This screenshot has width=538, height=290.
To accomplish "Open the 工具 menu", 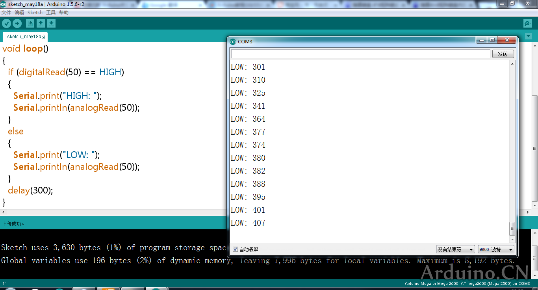I will point(51,13).
